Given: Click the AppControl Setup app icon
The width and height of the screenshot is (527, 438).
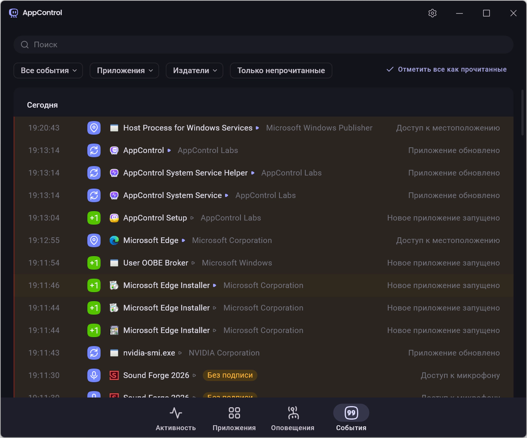Looking at the screenshot, I should click(114, 218).
